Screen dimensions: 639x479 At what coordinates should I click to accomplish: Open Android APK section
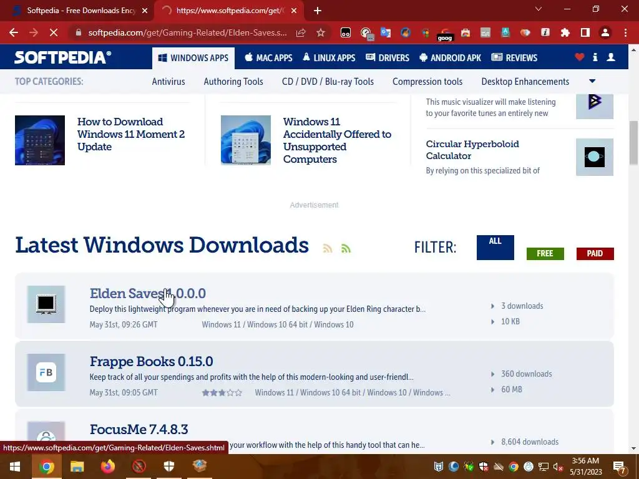451,58
